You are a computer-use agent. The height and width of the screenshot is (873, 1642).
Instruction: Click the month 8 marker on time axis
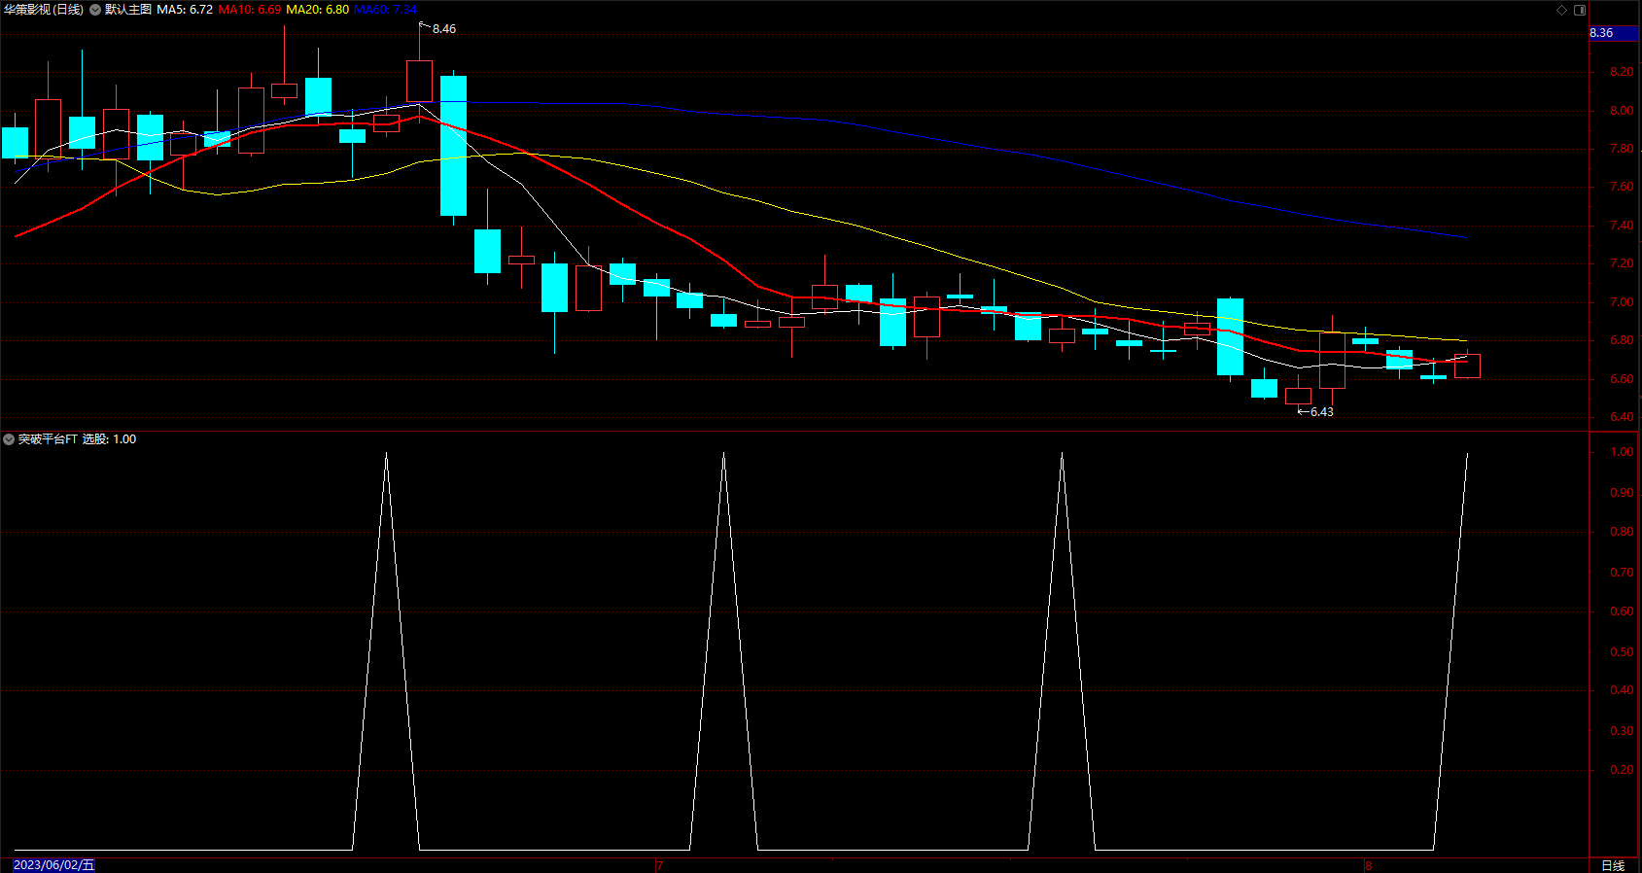coord(1368,865)
